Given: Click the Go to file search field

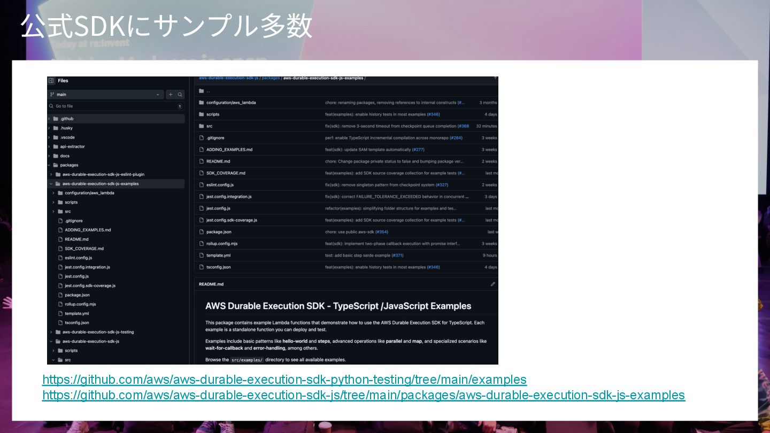Looking at the screenshot, I should [115, 106].
